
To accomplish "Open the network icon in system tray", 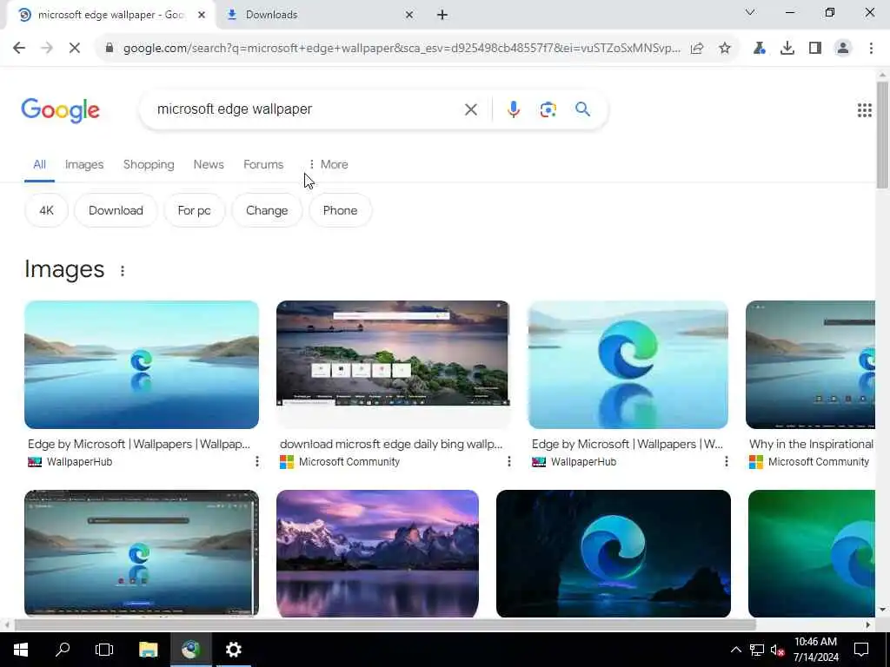I will [x=757, y=650].
